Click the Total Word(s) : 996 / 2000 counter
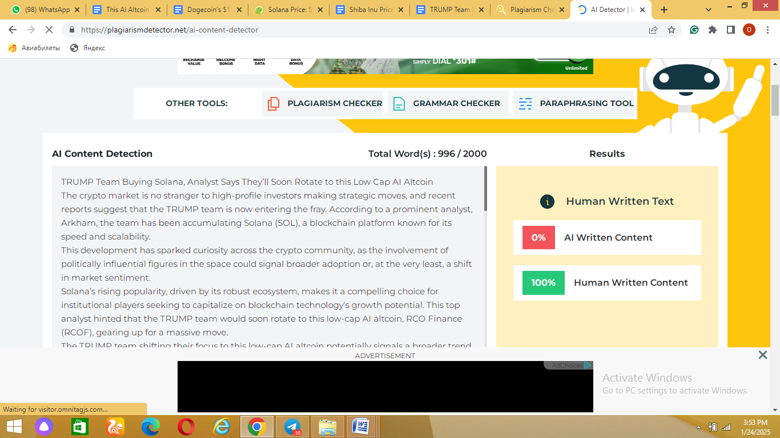Viewport: 780px width, 438px height. tap(428, 153)
